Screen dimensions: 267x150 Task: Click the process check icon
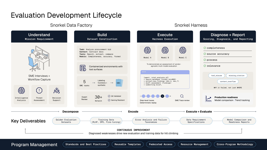(205, 60)
